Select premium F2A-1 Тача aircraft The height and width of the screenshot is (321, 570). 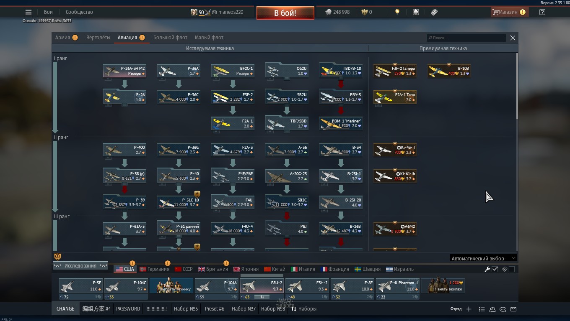tap(395, 97)
